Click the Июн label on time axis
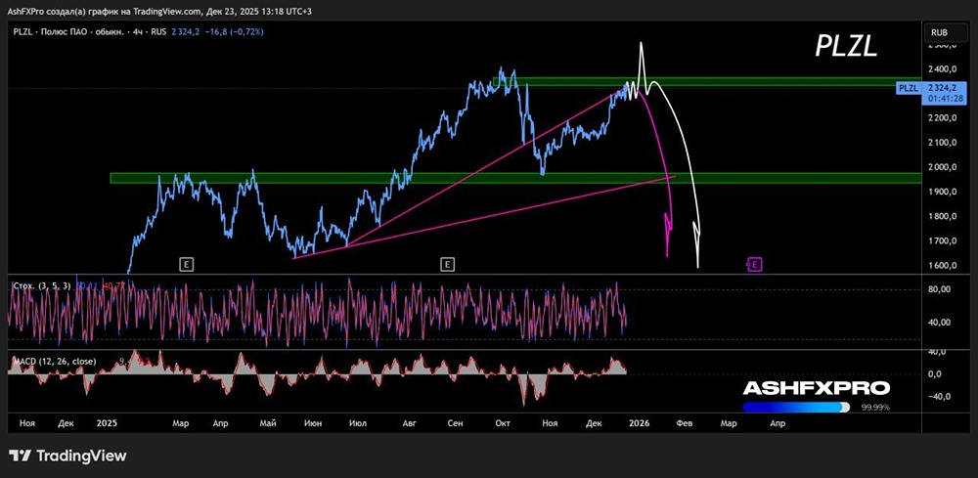The height and width of the screenshot is (478, 978). pos(313,423)
